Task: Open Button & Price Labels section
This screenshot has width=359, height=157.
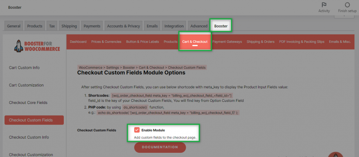Action: coord(143,42)
